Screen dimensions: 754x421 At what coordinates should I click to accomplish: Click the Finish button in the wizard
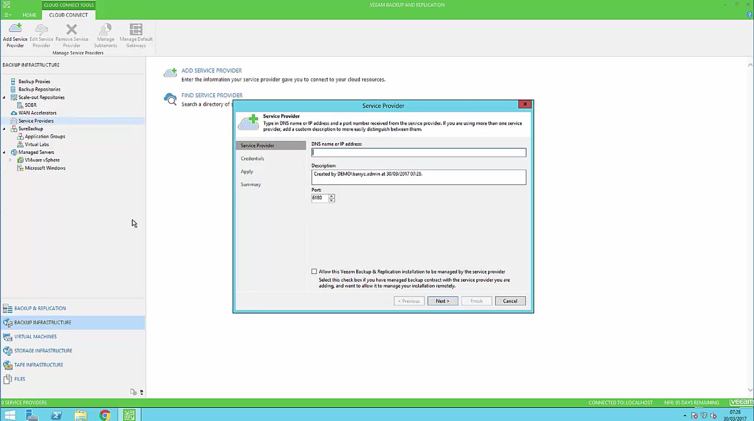click(x=476, y=301)
